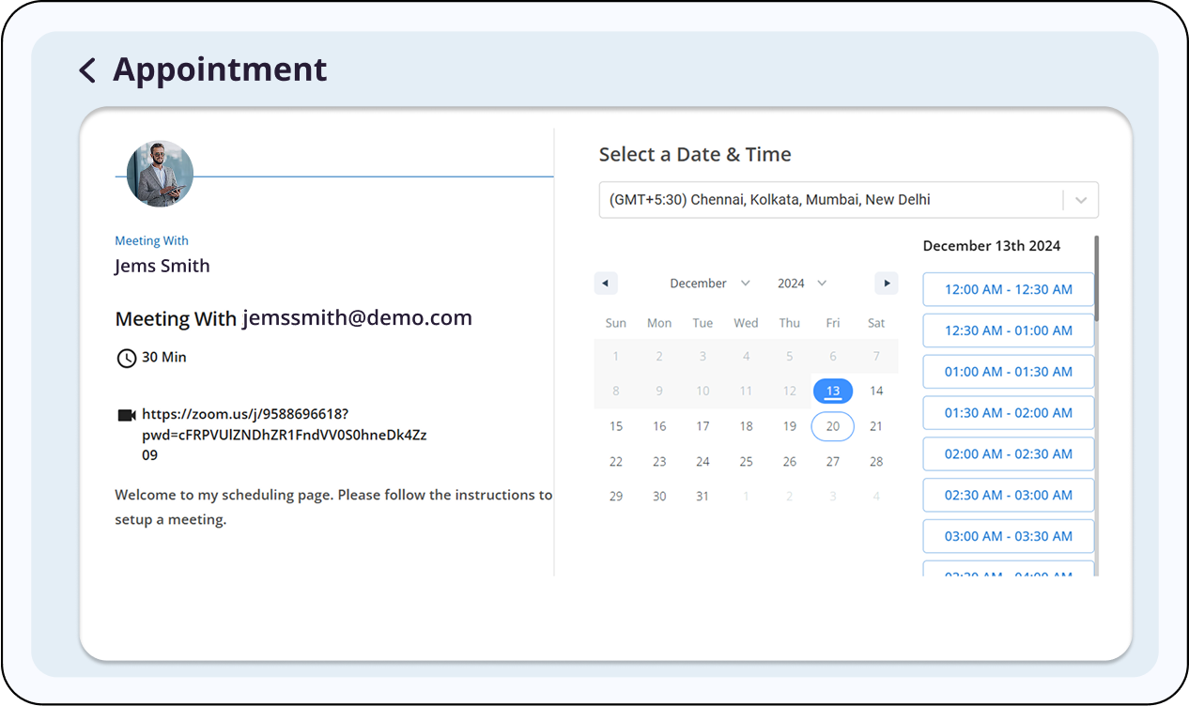Image resolution: width=1189 pixels, height=706 pixels.
Task: Select the 01:00 AM - 01:30 AM slot
Action: click(x=1008, y=372)
